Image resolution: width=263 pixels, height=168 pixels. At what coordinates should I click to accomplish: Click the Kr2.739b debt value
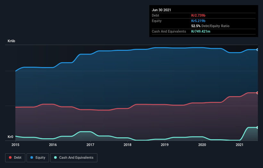(x=198, y=15)
